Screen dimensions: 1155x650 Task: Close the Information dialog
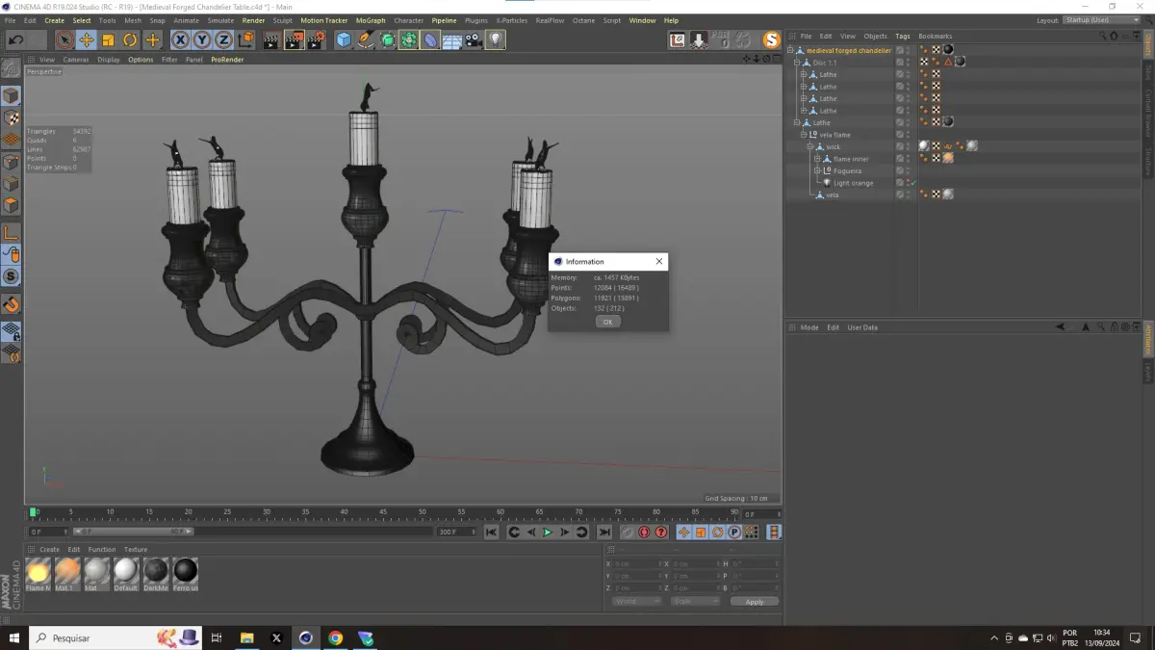(x=659, y=261)
